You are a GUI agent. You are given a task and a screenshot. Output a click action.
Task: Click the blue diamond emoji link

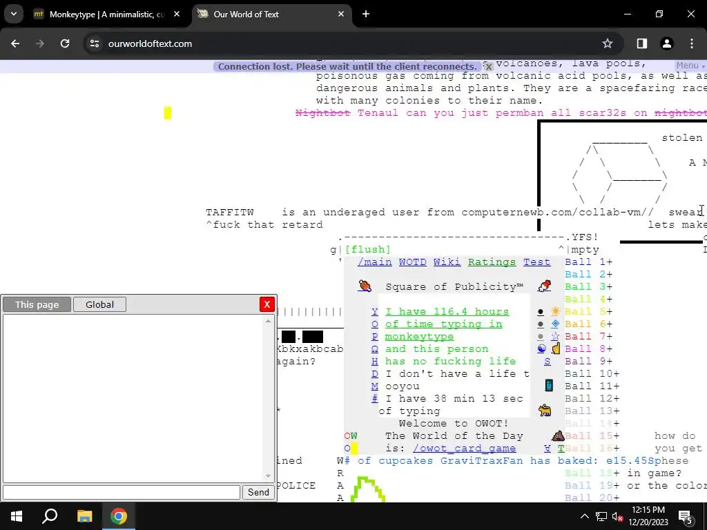pyautogui.click(x=556, y=324)
